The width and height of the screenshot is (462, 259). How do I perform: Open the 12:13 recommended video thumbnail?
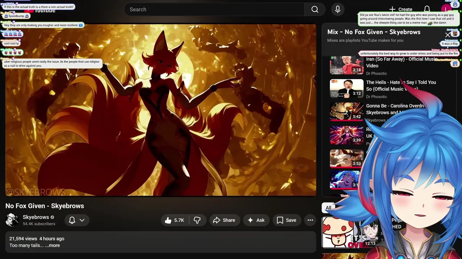click(349, 232)
